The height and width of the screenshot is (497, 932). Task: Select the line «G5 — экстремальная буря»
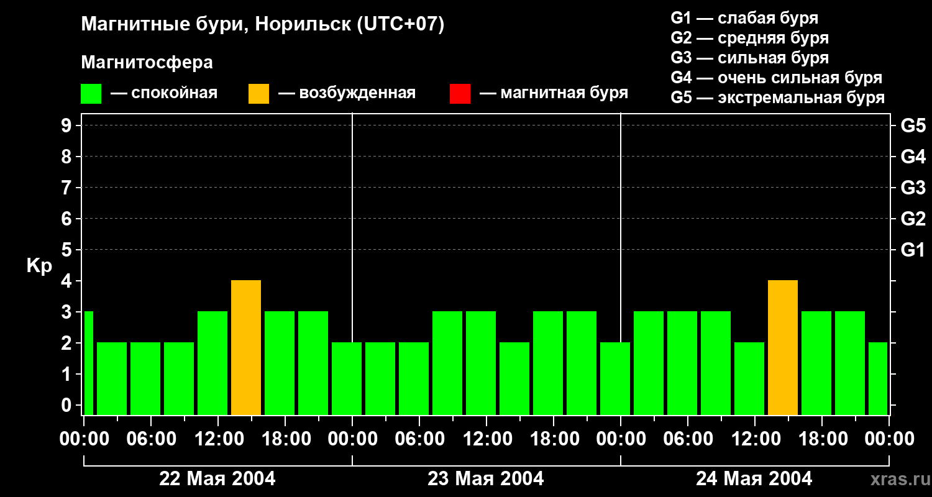pyautogui.click(x=778, y=98)
